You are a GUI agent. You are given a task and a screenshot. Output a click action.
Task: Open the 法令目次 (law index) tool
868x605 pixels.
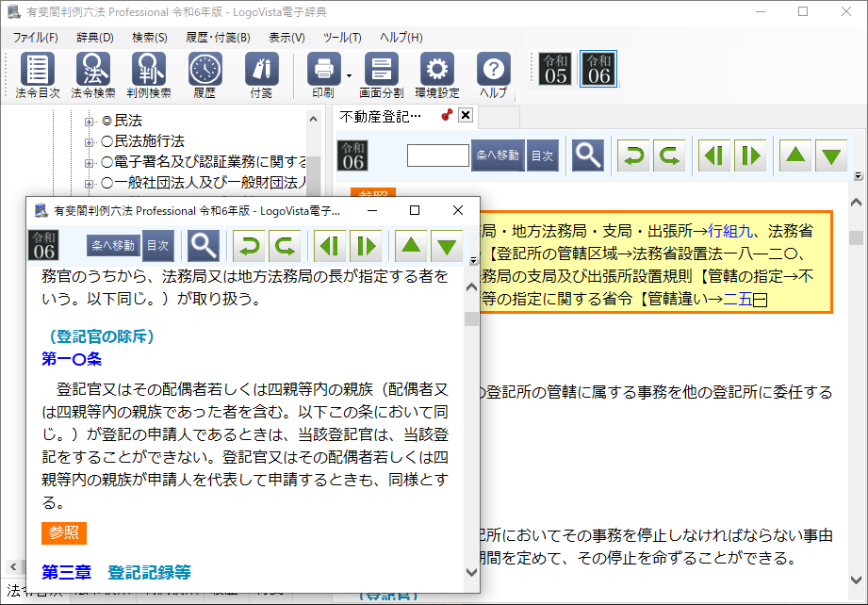click(x=38, y=75)
